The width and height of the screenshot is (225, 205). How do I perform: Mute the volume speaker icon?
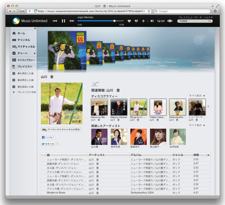tap(152, 21)
